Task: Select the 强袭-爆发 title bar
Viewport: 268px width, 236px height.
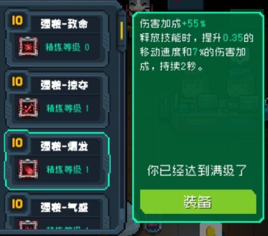Action: 65,147
